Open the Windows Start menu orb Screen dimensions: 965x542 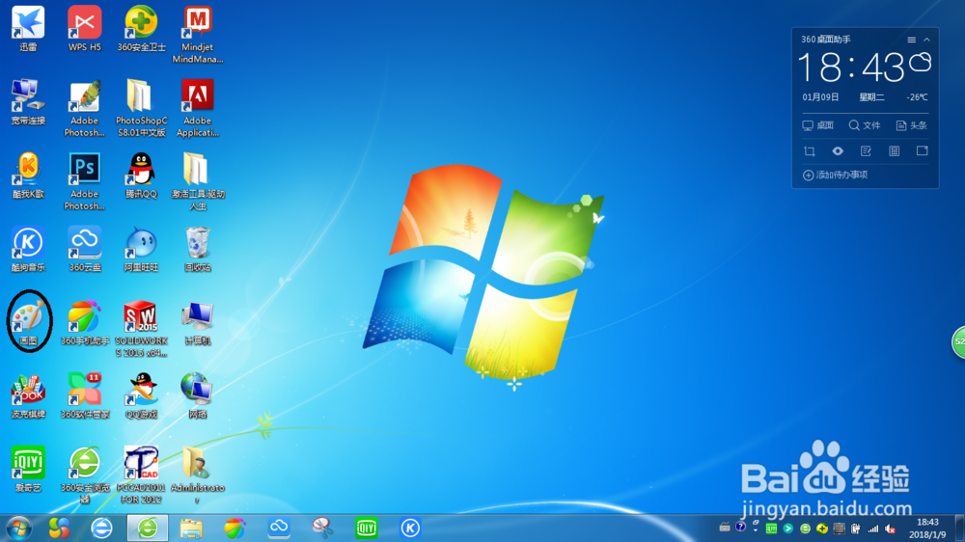tap(18, 528)
